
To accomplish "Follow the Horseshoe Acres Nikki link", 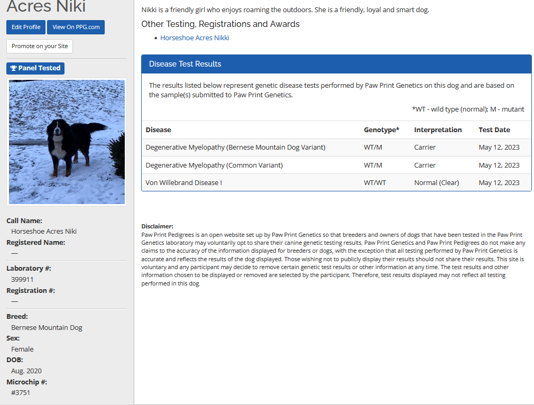I will click(195, 38).
